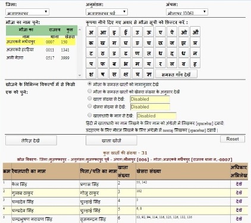Filter mauja list by letter ग
This screenshot has height=223, width=251.
coord(114,43)
